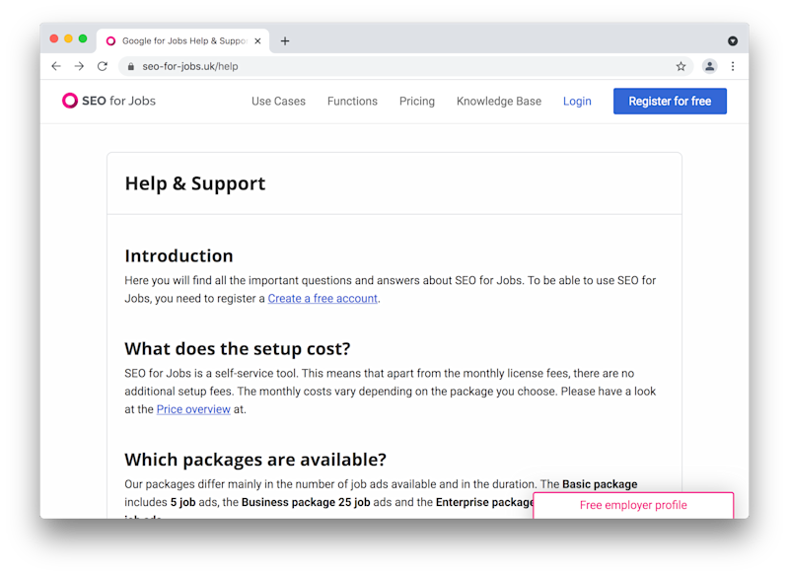Click the Login link
Viewport: 789px width, 576px height.
point(577,101)
